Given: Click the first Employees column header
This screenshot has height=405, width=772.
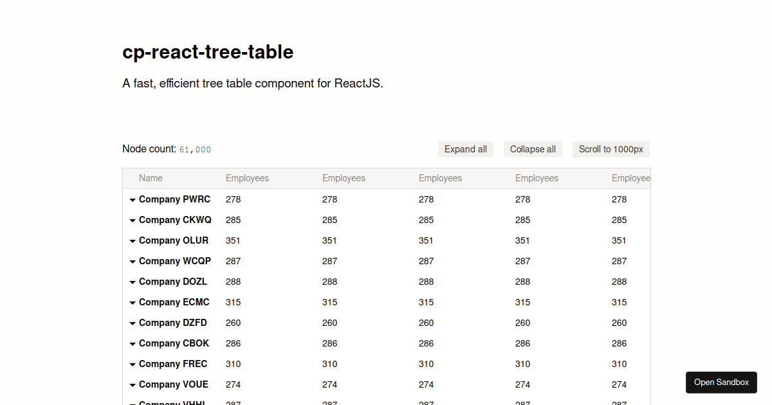Looking at the screenshot, I should [247, 178].
